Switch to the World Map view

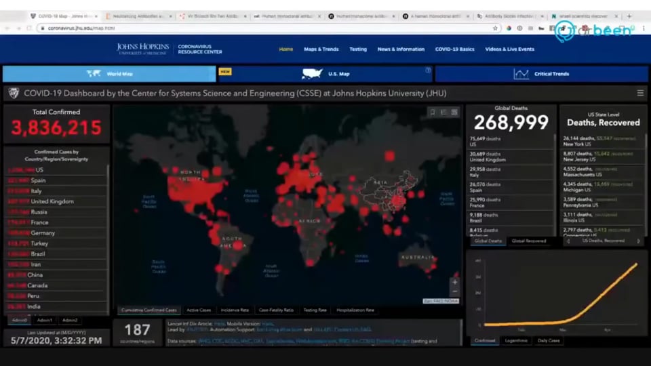click(x=109, y=74)
